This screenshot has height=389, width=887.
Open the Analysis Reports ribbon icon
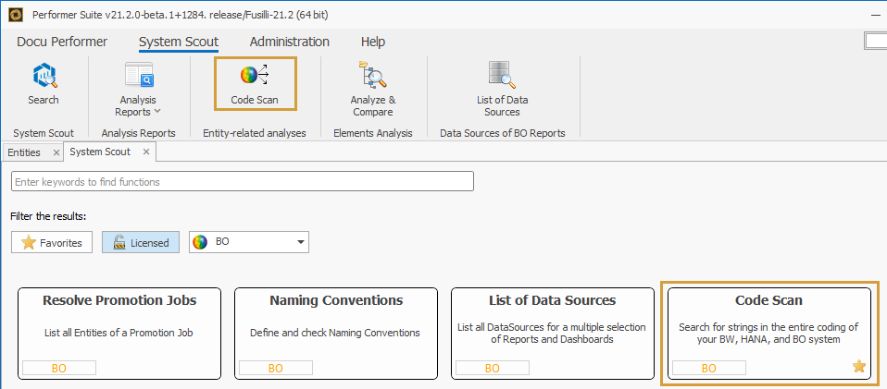138,76
